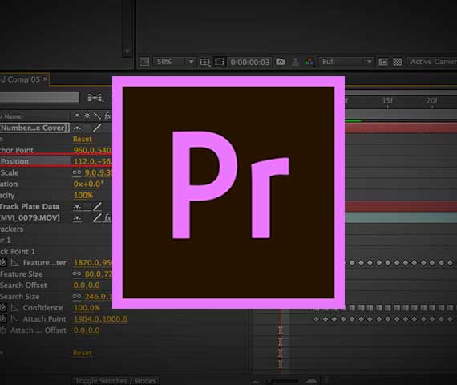
Task: Click the 20f mark on time ruler
Action: [x=432, y=101]
